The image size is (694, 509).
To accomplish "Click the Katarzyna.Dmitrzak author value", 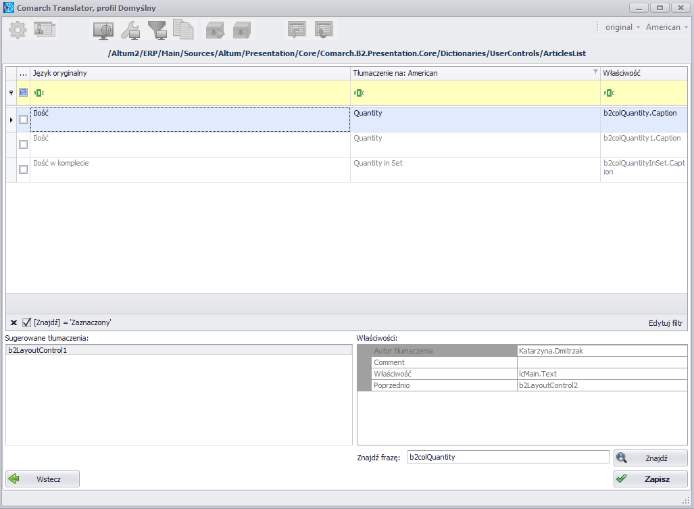I will tap(602, 351).
